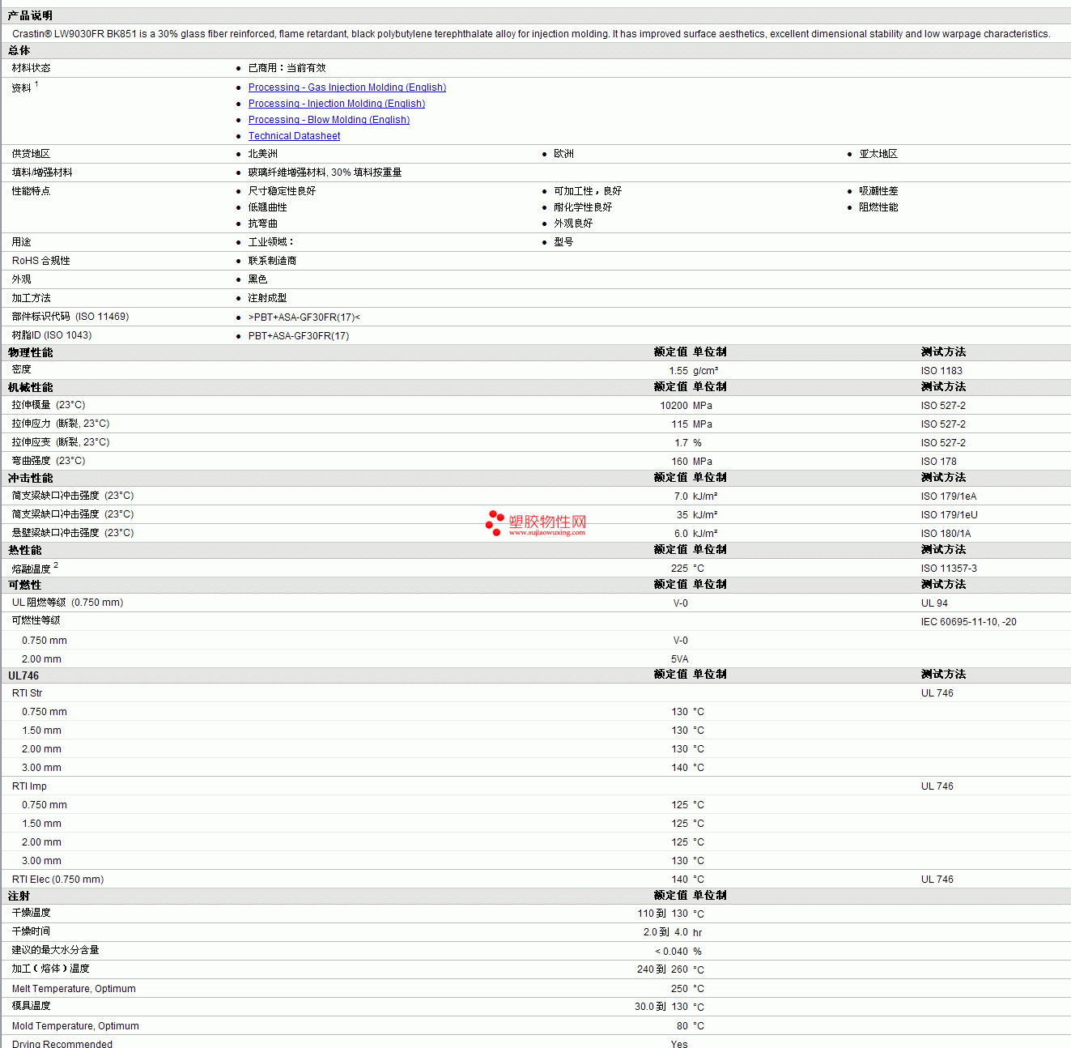The image size is (1071, 1048).
Task: Click the 抗弯曲 feature entry
Action: coord(262,224)
